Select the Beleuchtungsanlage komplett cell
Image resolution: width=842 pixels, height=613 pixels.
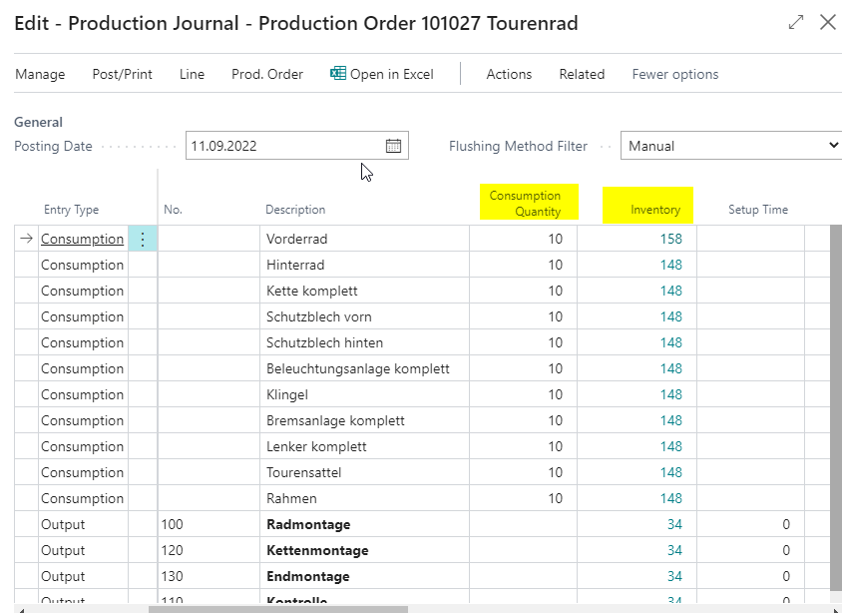tap(364, 368)
